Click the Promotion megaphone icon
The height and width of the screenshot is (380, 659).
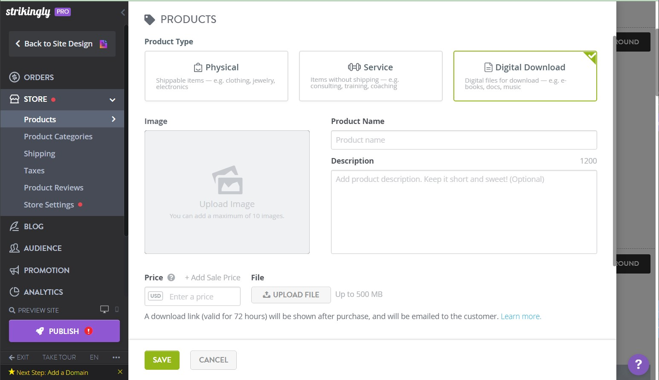point(15,270)
